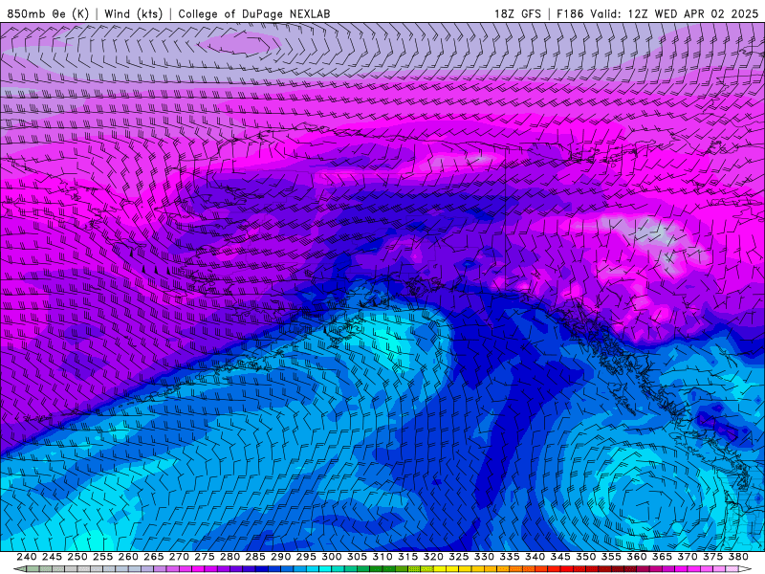765x574 pixels.
Task: Click the "F186 Valid: 12Z WED APR 02 2025" text
Action: tap(657, 13)
